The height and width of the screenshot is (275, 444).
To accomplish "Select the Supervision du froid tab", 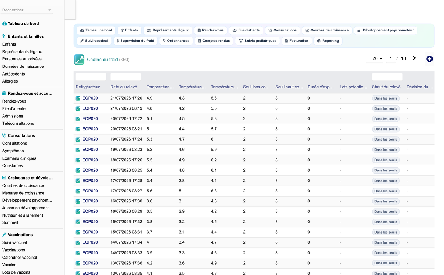I will pyautogui.click(x=135, y=41).
